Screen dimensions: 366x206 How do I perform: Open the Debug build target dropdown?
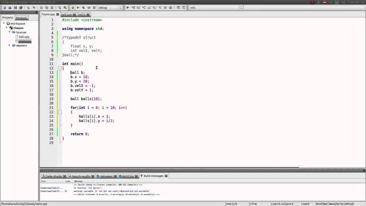[110, 8]
